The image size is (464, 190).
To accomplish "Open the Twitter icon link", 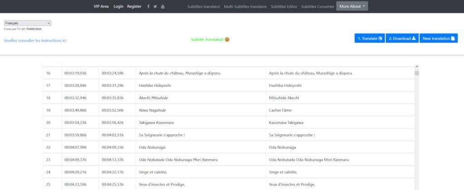I will pyautogui.click(x=155, y=6).
